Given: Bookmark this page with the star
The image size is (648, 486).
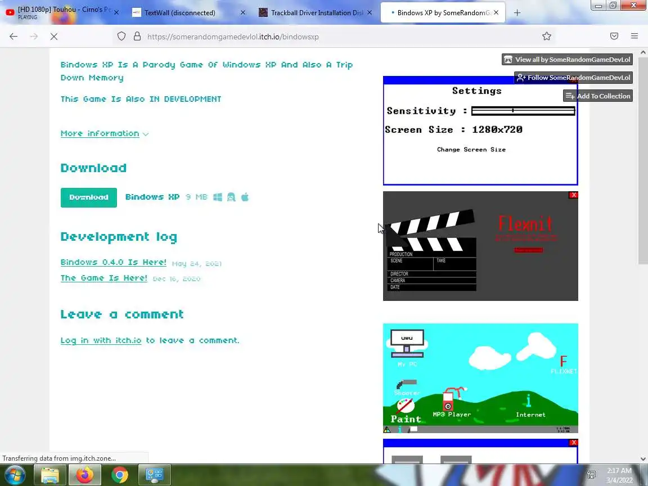Looking at the screenshot, I should [547, 37].
